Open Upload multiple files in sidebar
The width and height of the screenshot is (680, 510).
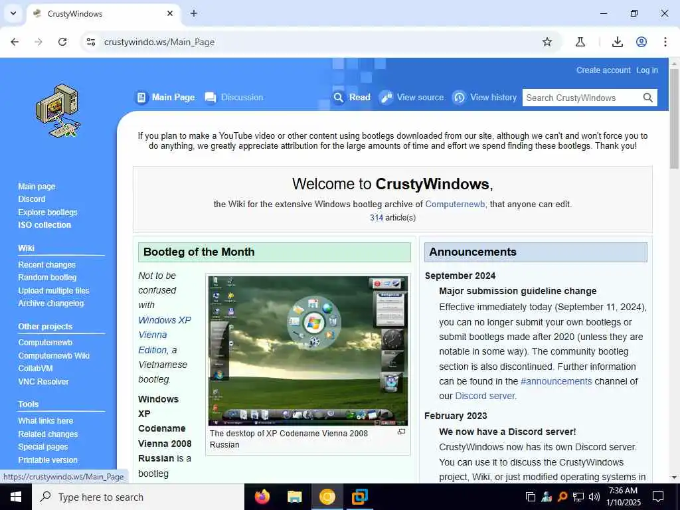(x=54, y=291)
